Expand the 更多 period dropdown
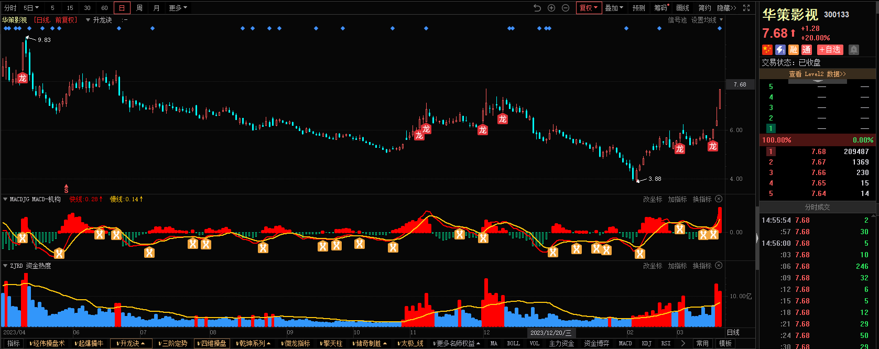Image resolution: width=879 pixels, height=349 pixels. [178, 8]
